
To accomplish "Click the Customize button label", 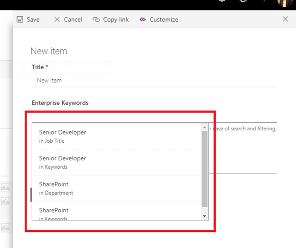I will click(164, 19).
